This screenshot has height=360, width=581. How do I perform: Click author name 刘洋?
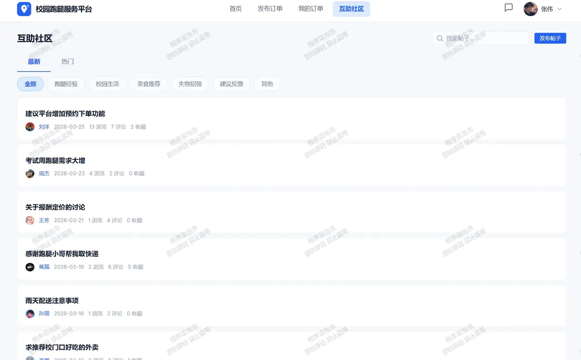(44, 127)
